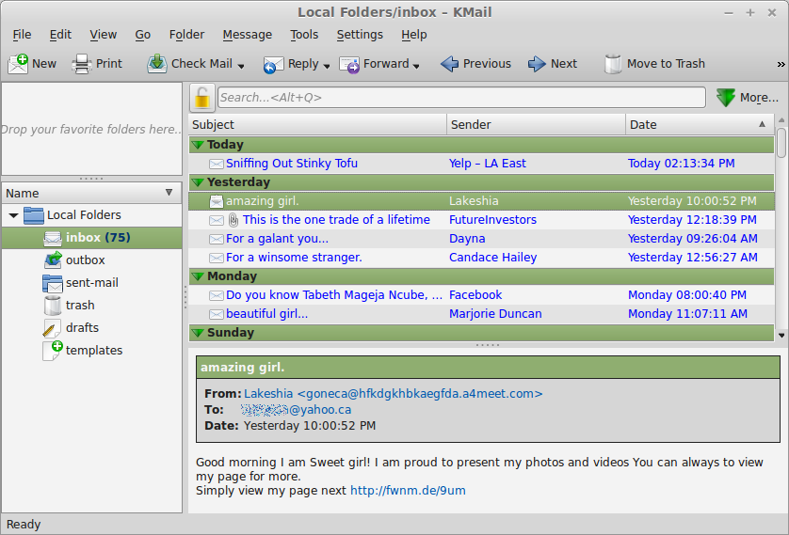789x535 pixels.
Task: Click Name column sort arrow in folder list
Action: click(x=169, y=193)
